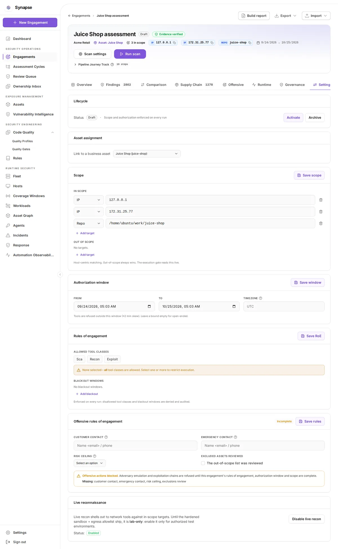The height and width of the screenshot is (549, 338).
Task: Open the Repo target type dropdown
Action: tap(88, 223)
